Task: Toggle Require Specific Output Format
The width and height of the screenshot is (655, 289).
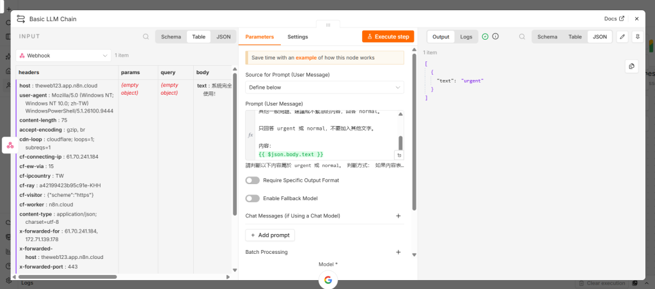Action: 252,180
